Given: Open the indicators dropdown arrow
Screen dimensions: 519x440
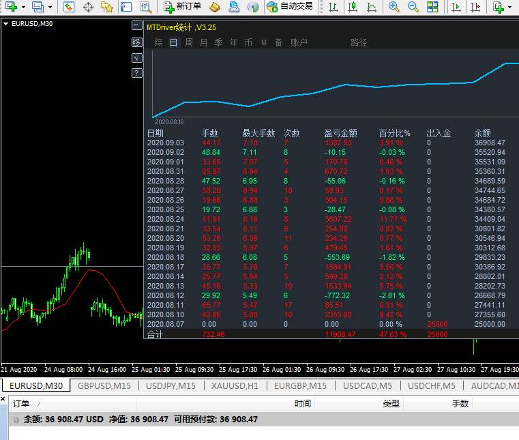Looking at the screenshot, I should pyautogui.click(x=509, y=7).
